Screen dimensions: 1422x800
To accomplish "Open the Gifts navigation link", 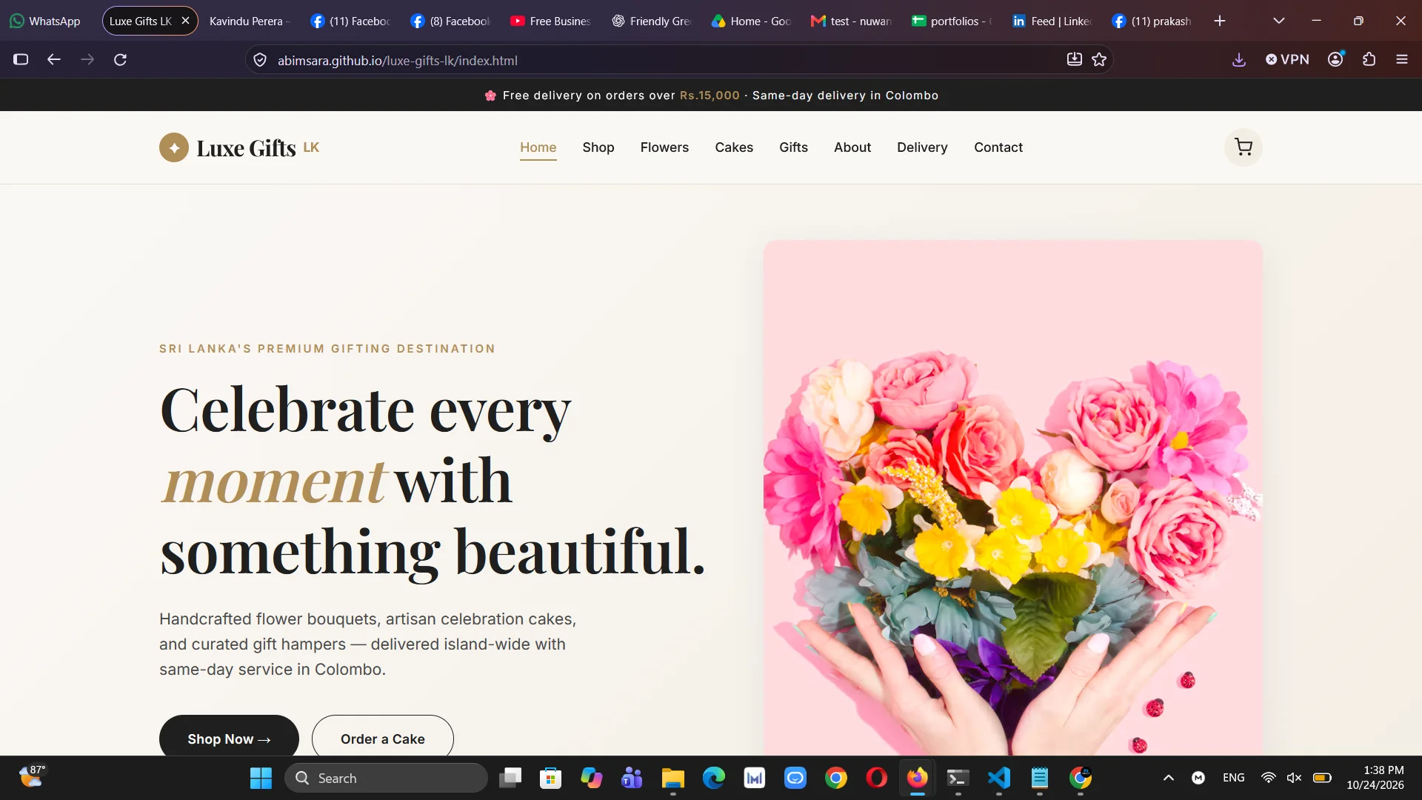I will [x=793, y=147].
